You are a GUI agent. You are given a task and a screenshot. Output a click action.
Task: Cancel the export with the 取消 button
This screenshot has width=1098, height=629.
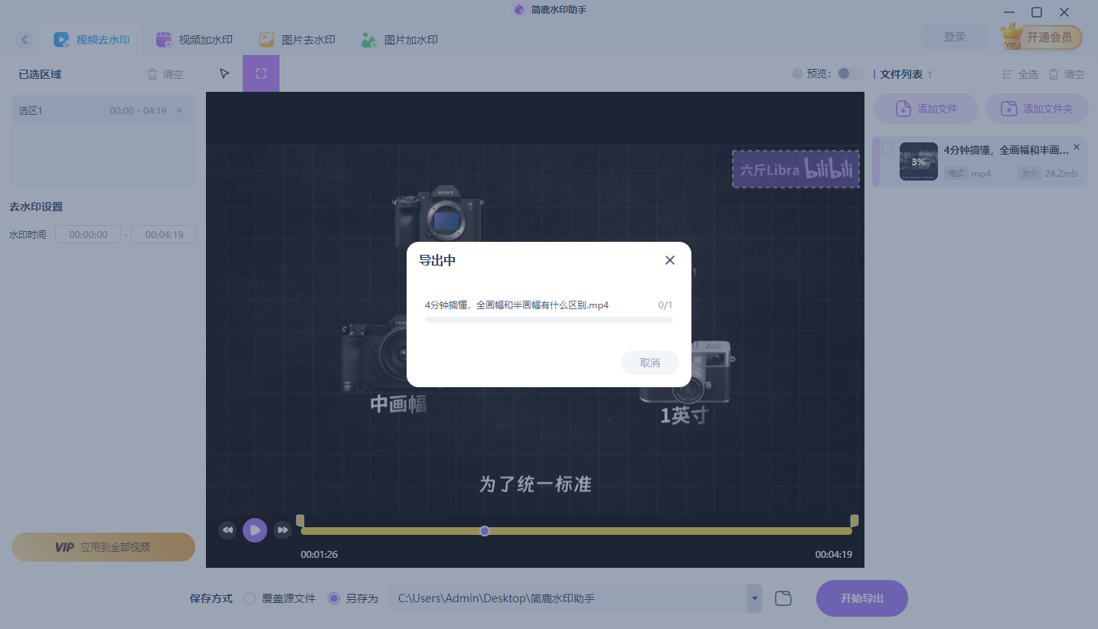tap(649, 363)
